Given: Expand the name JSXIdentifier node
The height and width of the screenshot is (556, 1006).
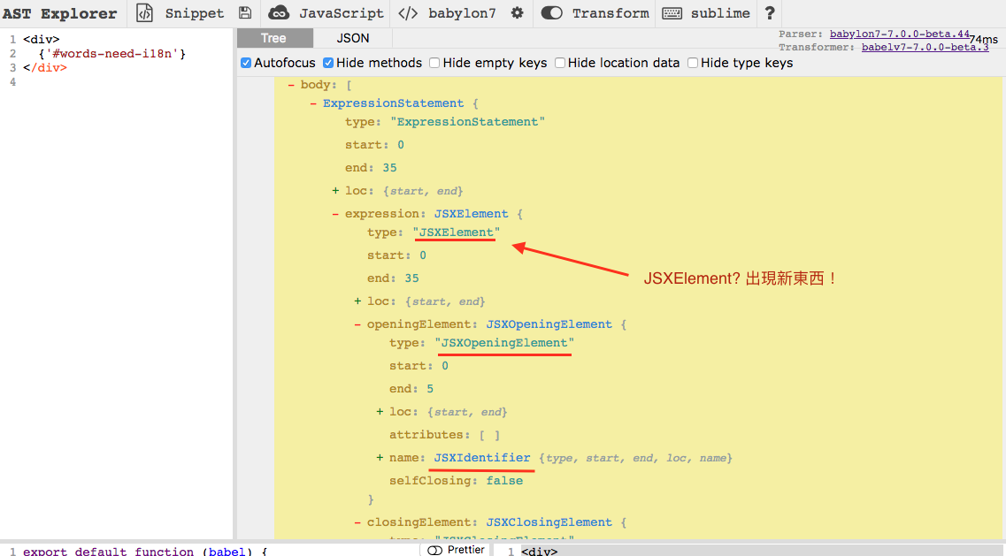Looking at the screenshot, I should coord(380,458).
